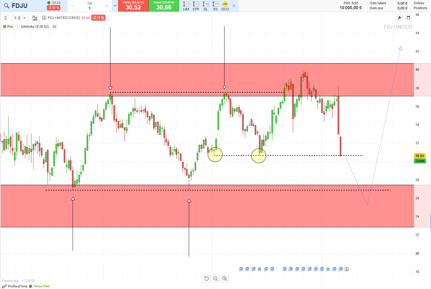
Task: Toggle the chart link chain icon
Action: click(6, 18)
